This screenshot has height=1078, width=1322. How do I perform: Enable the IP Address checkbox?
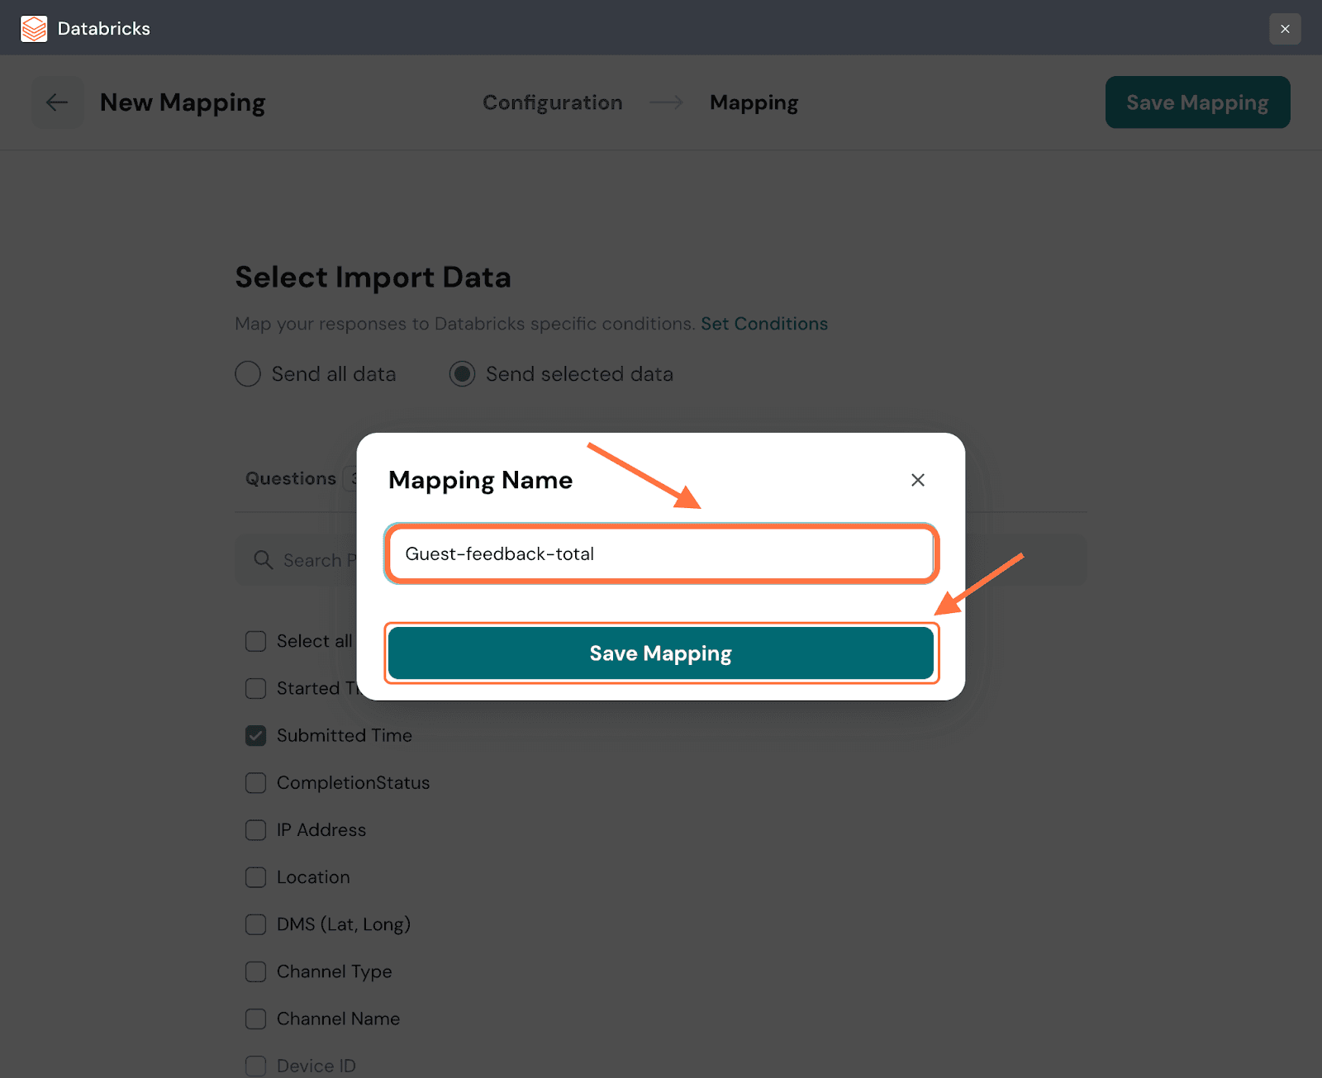(x=256, y=830)
